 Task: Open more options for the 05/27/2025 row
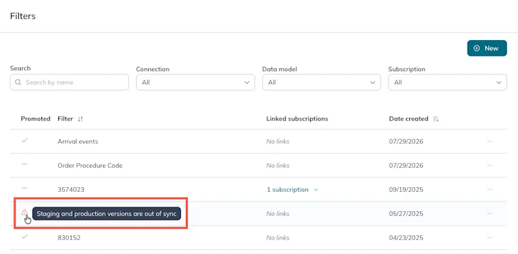pos(490,214)
